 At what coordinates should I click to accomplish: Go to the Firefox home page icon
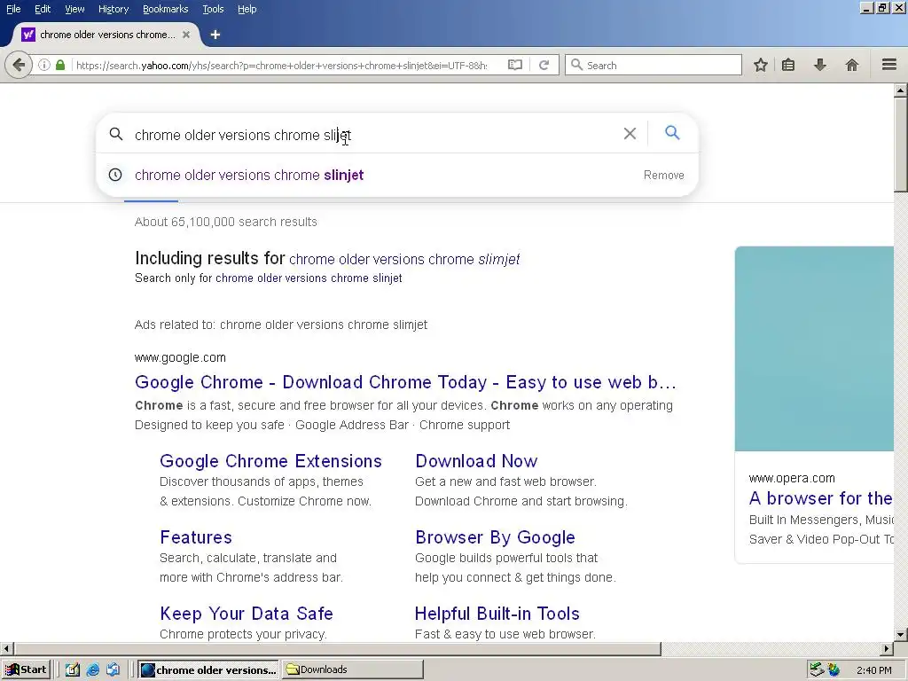point(851,65)
